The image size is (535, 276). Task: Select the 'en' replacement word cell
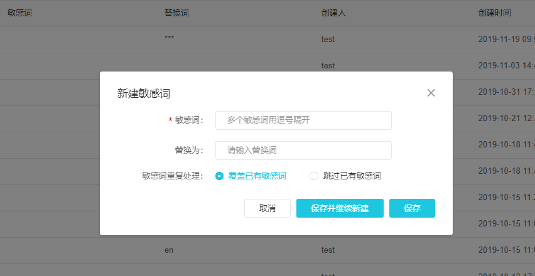(x=169, y=250)
